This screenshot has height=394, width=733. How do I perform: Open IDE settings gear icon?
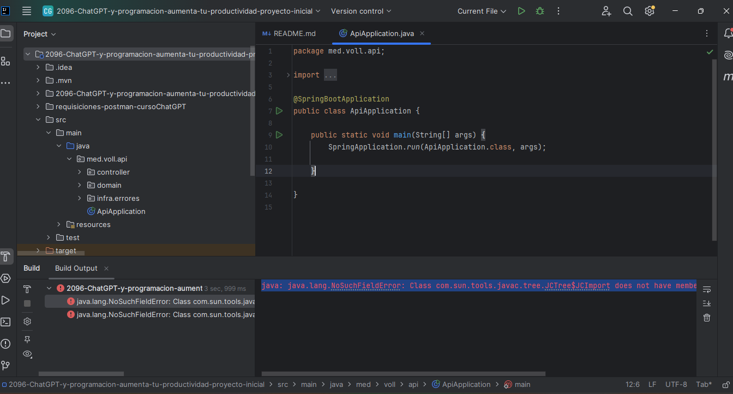point(649,11)
